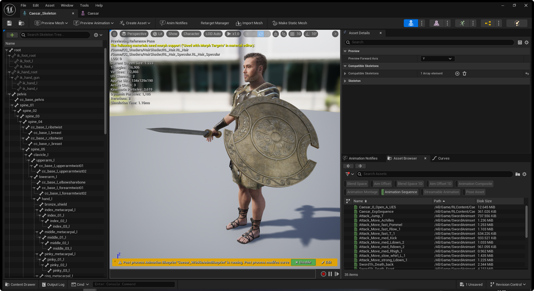
Task: Toggle the viewport grid snap icon
Action: point(292,34)
